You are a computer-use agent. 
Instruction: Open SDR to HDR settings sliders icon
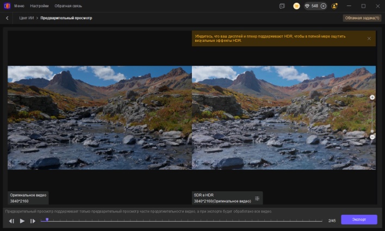coord(257,198)
